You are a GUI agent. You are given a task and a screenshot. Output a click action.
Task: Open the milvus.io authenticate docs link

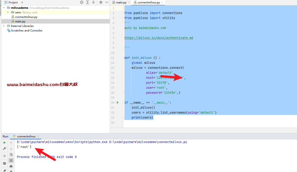click(x=159, y=38)
